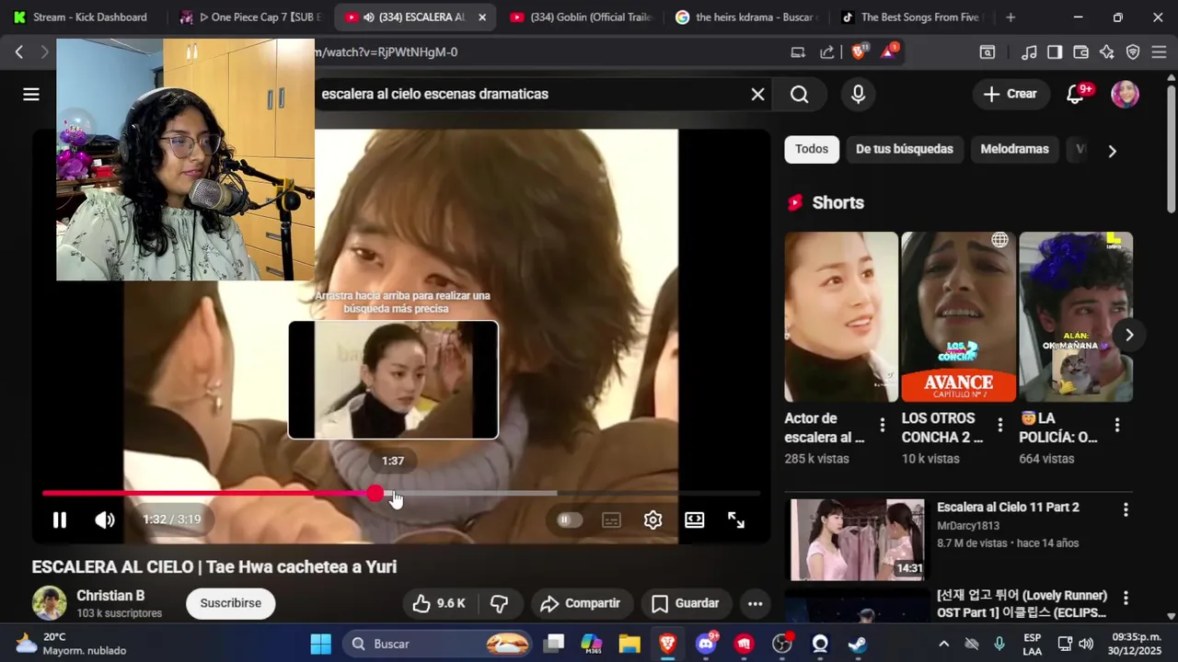Open the player settings gear

[653, 520]
